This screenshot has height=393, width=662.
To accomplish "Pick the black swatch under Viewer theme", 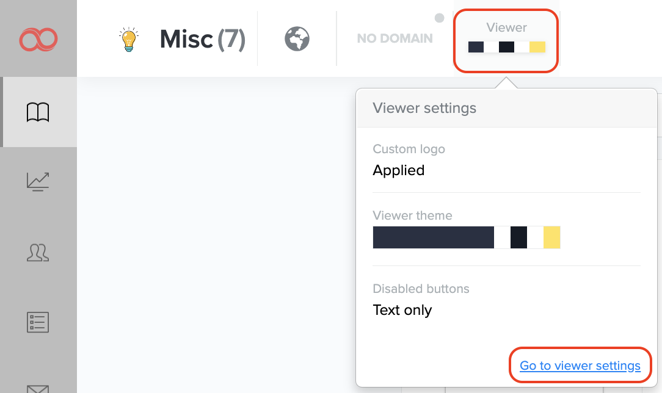I will (x=518, y=237).
